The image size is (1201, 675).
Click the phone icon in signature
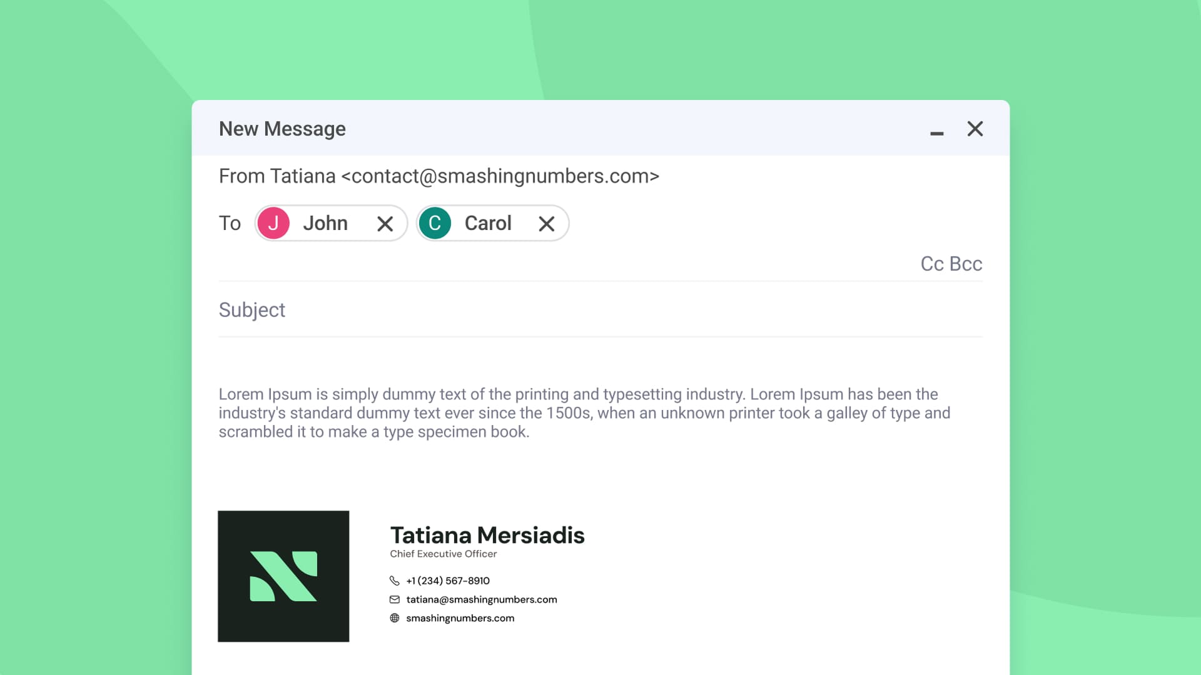tap(394, 581)
